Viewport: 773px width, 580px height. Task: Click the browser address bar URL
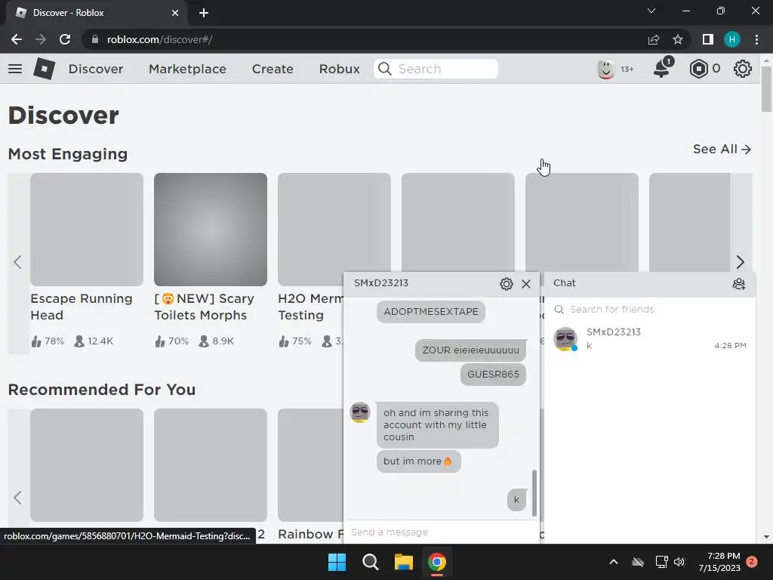pyautogui.click(x=159, y=39)
